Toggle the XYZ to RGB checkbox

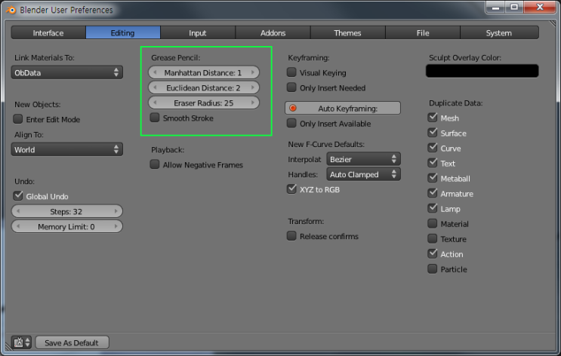click(x=291, y=189)
